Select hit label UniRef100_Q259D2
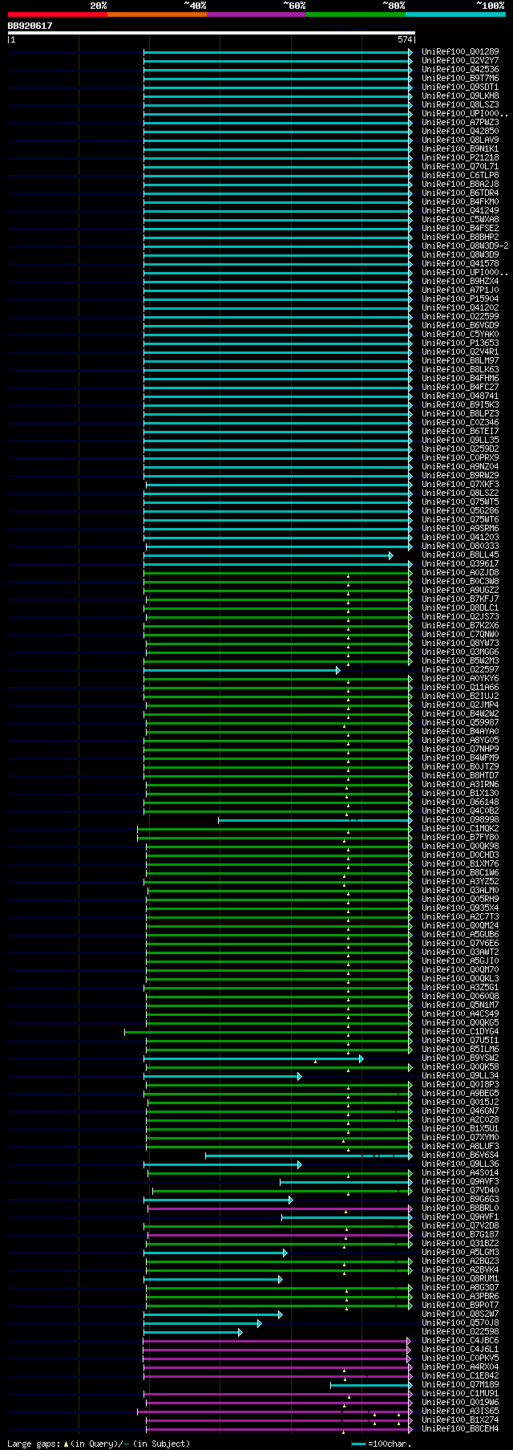The image size is (513, 1450). pos(460,449)
